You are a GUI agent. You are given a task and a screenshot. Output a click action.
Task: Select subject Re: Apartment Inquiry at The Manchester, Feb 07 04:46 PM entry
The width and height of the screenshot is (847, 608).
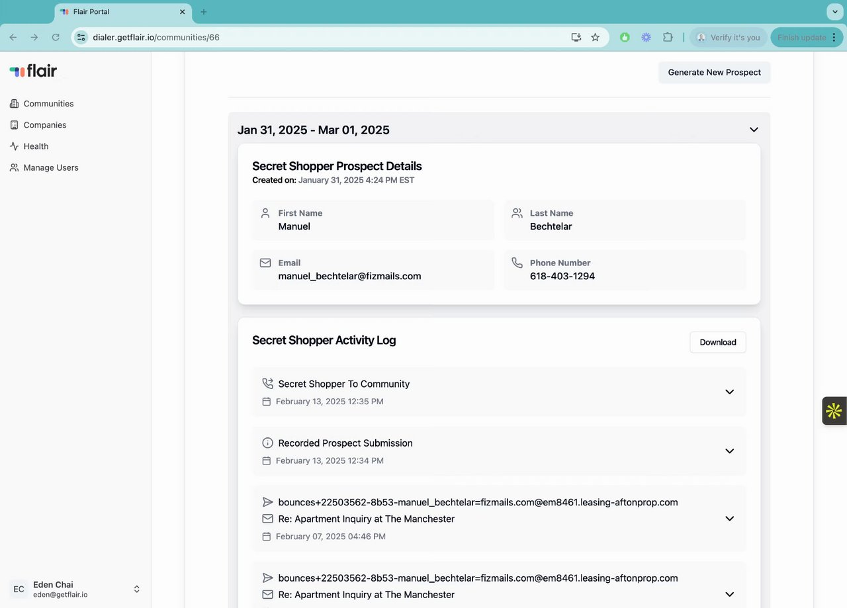click(x=367, y=519)
